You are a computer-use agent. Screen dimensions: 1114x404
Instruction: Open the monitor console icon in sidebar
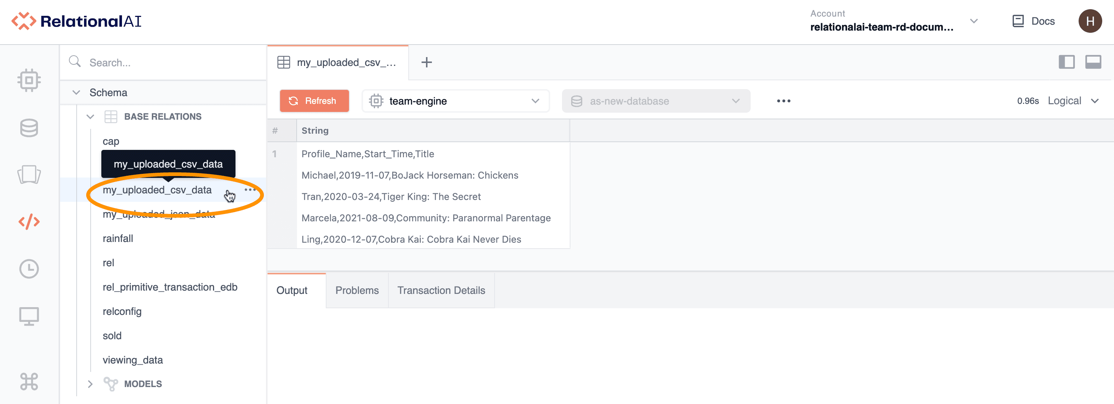coord(29,316)
